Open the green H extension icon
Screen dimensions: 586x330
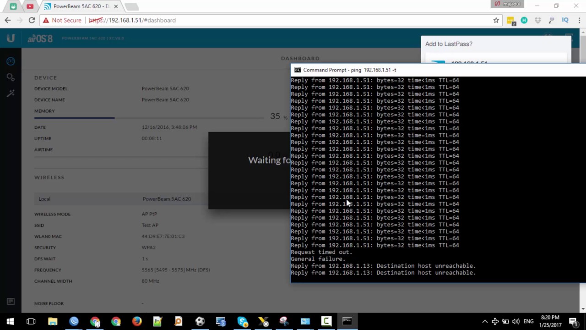coord(524,20)
